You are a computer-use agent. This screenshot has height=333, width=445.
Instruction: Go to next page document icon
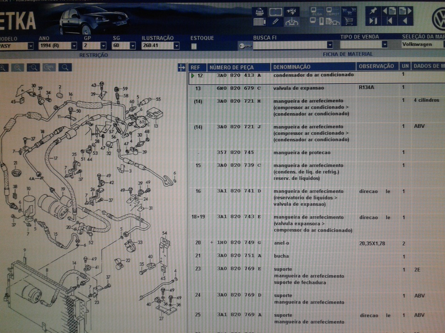pos(405,11)
